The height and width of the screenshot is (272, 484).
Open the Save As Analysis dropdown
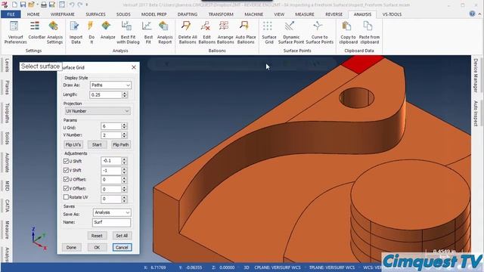click(112, 212)
